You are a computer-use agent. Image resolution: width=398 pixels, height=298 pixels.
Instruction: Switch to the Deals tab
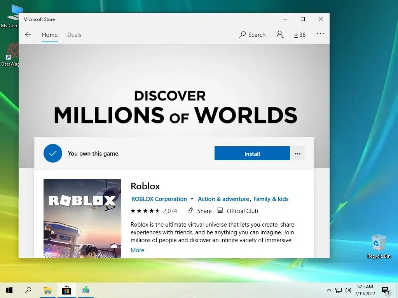[x=74, y=35]
